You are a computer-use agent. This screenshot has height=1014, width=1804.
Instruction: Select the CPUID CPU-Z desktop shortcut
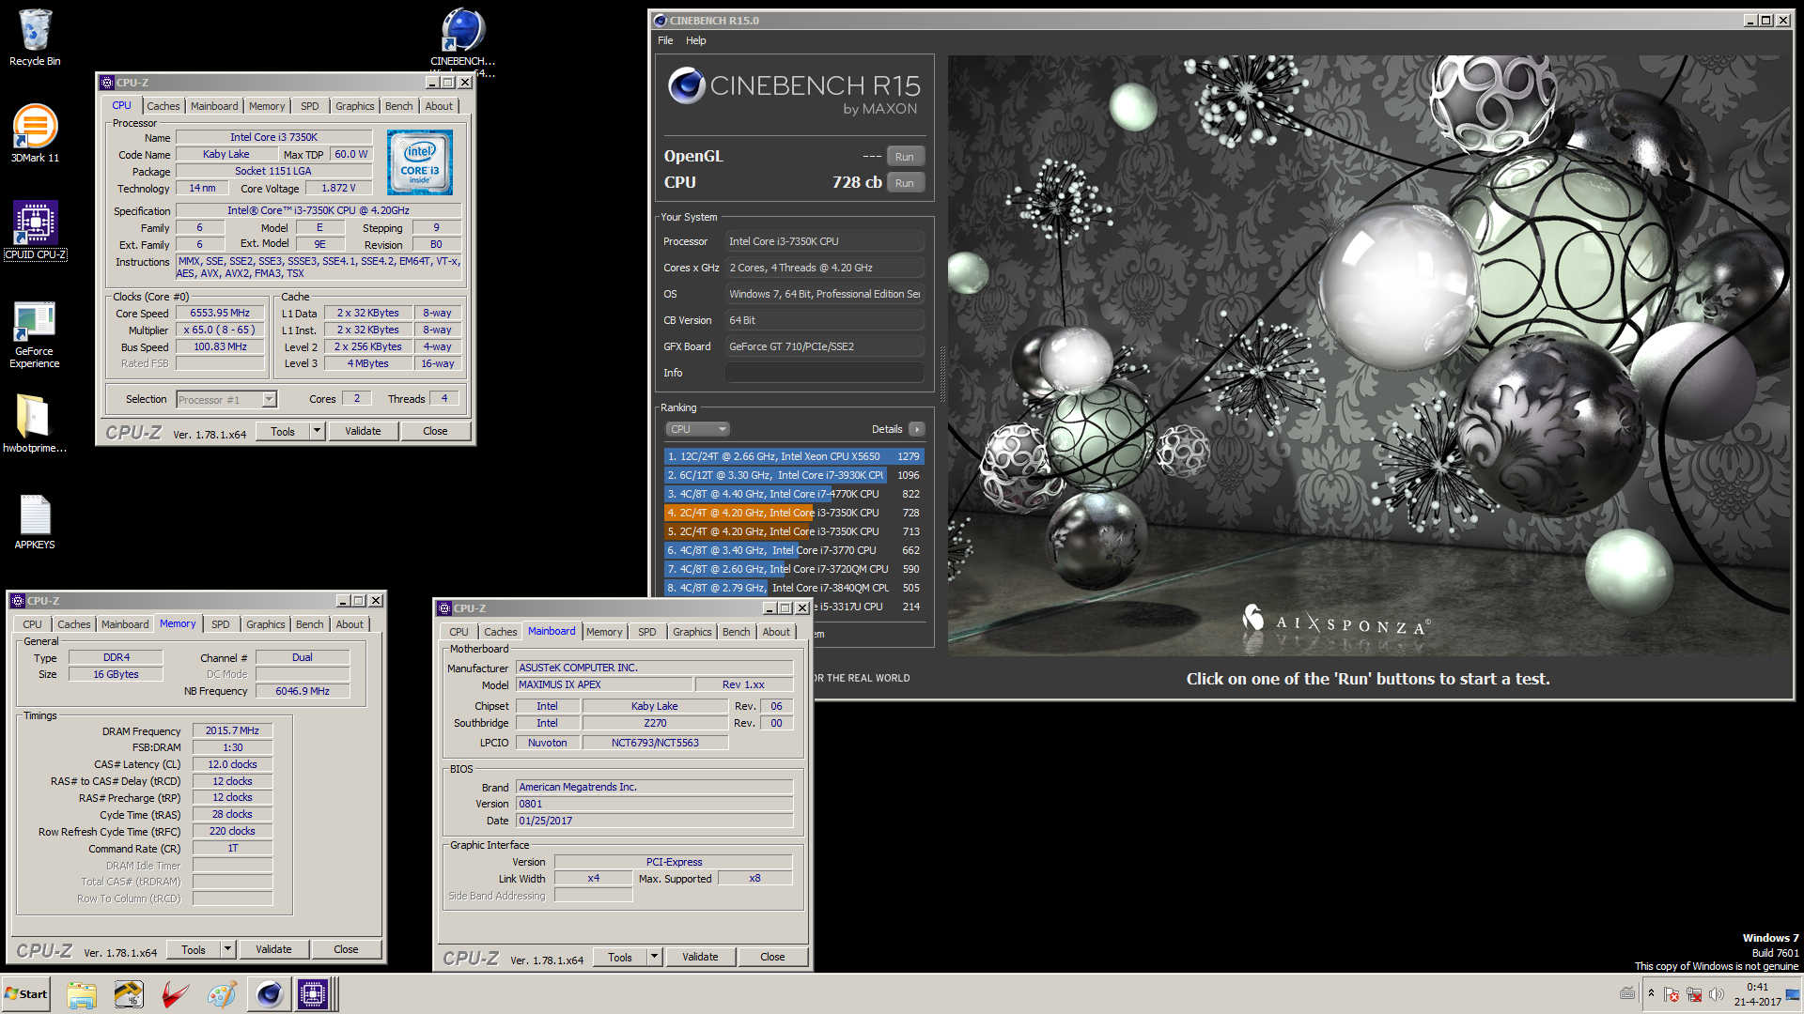35,230
